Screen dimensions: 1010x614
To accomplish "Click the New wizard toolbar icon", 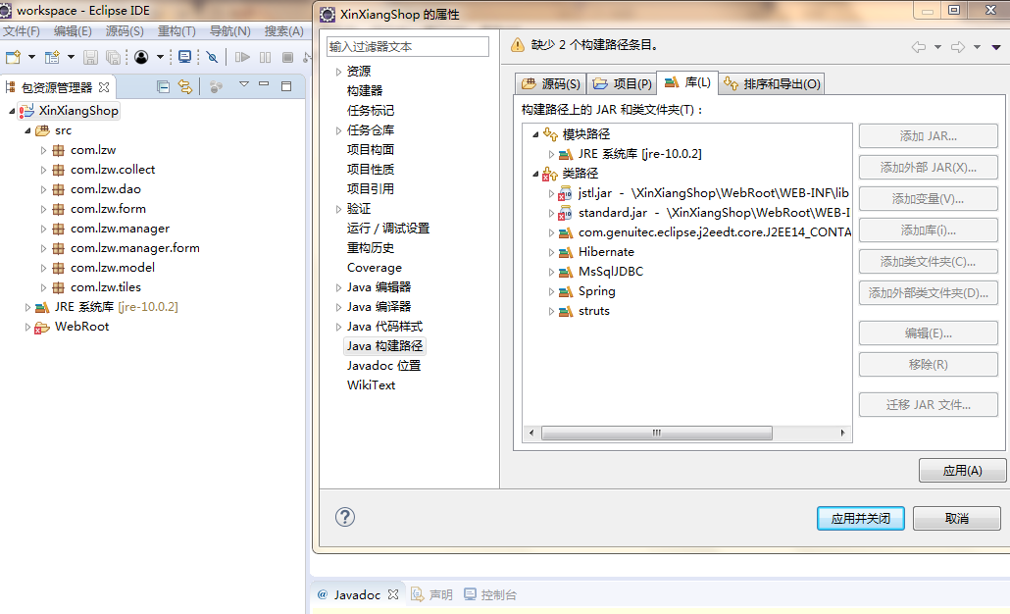I will (x=13, y=57).
